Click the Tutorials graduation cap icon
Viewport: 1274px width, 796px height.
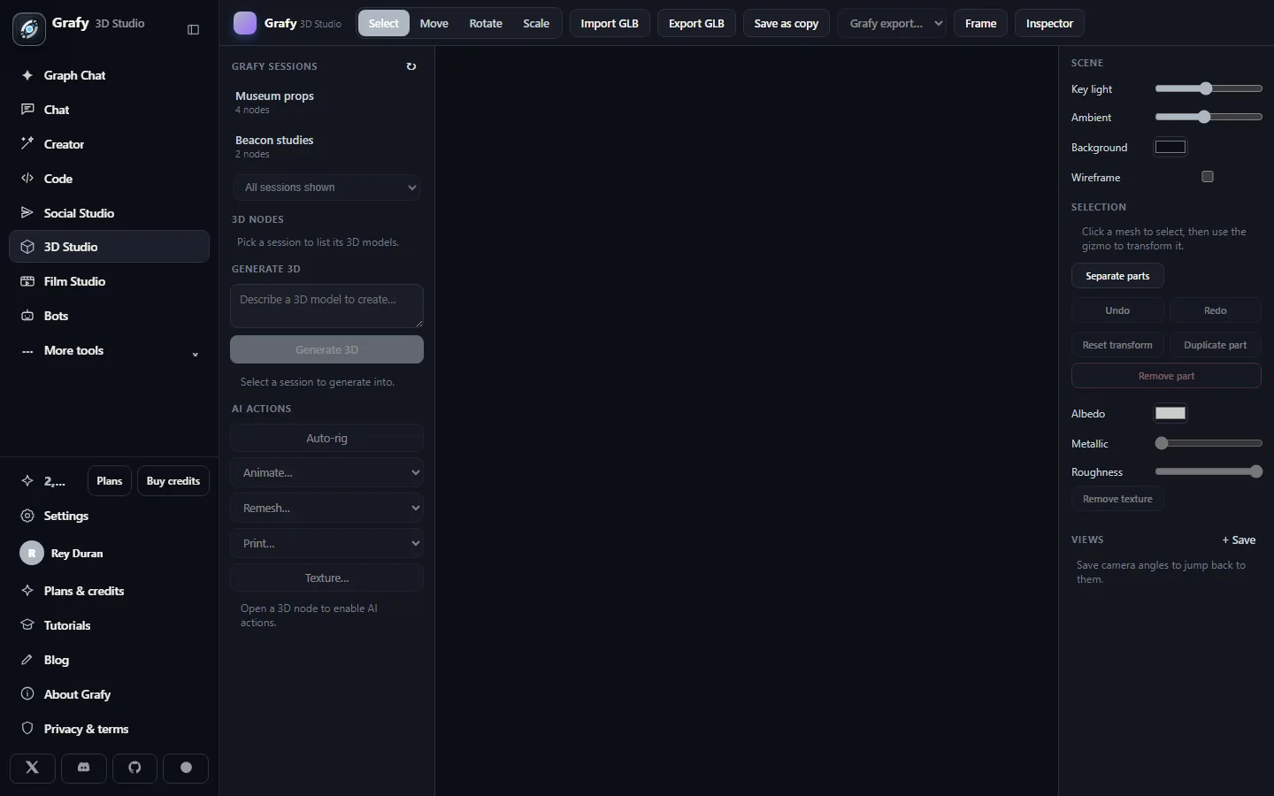(27, 625)
